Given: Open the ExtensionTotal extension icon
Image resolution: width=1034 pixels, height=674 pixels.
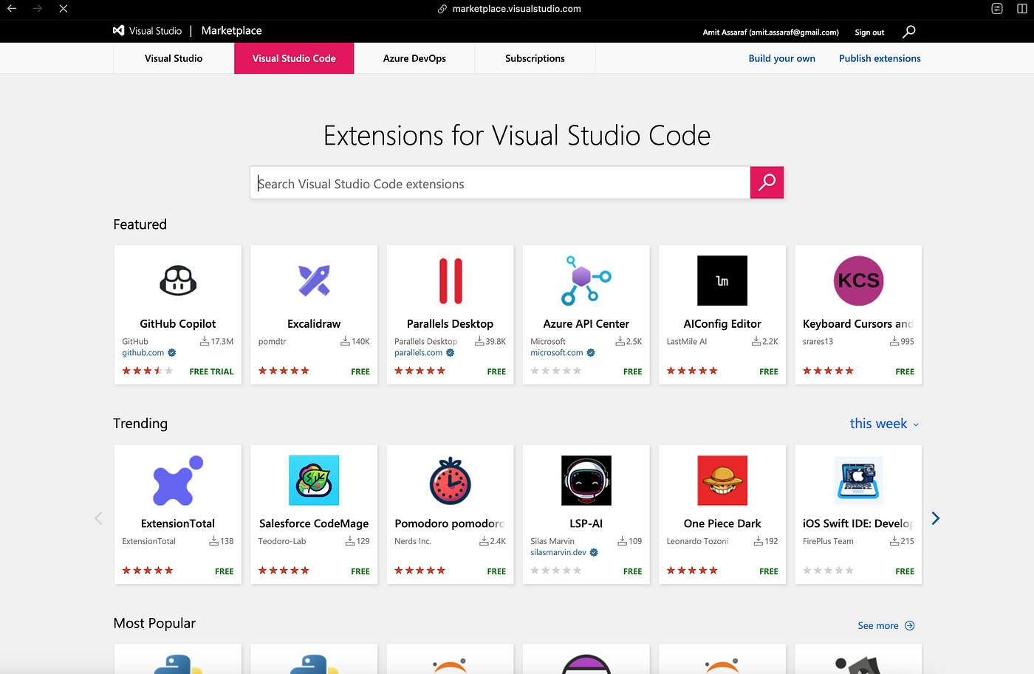Looking at the screenshot, I should click(178, 481).
